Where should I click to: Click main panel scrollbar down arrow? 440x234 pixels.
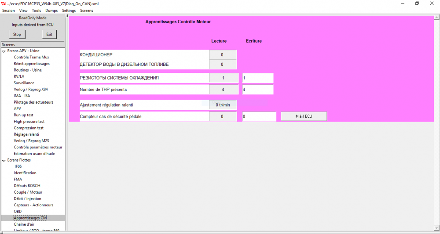pos(436,228)
